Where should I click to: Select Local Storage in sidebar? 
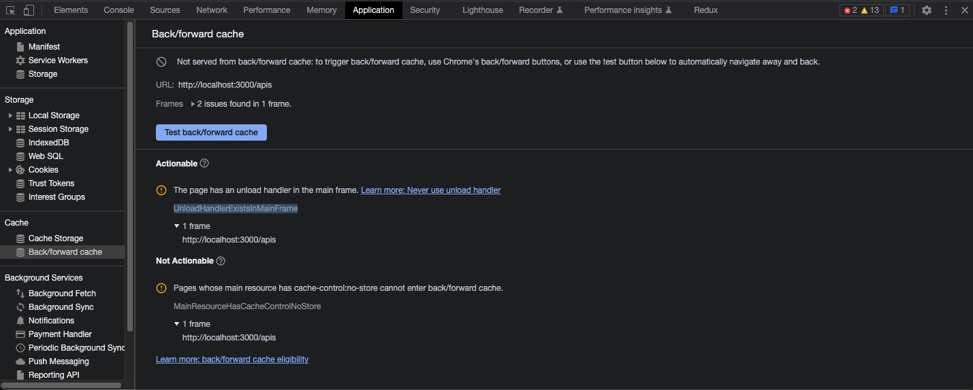click(54, 116)
